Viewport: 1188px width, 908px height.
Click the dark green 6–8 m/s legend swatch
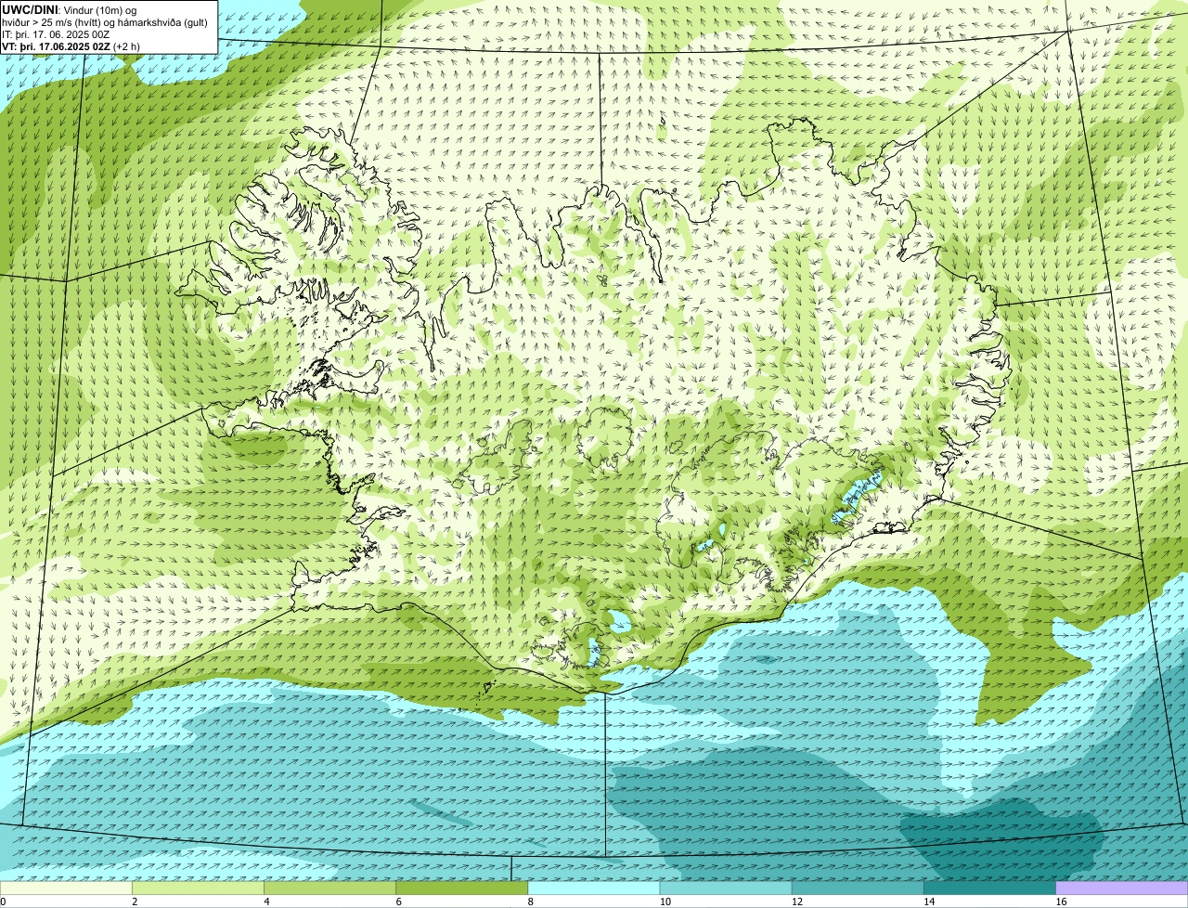[461, 888]
